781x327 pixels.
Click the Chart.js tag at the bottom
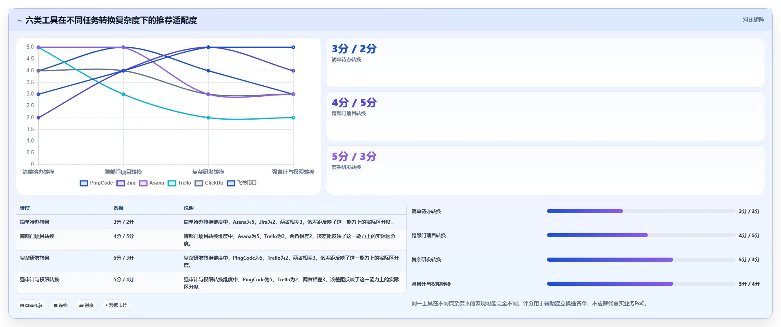(x=31, y=305)
